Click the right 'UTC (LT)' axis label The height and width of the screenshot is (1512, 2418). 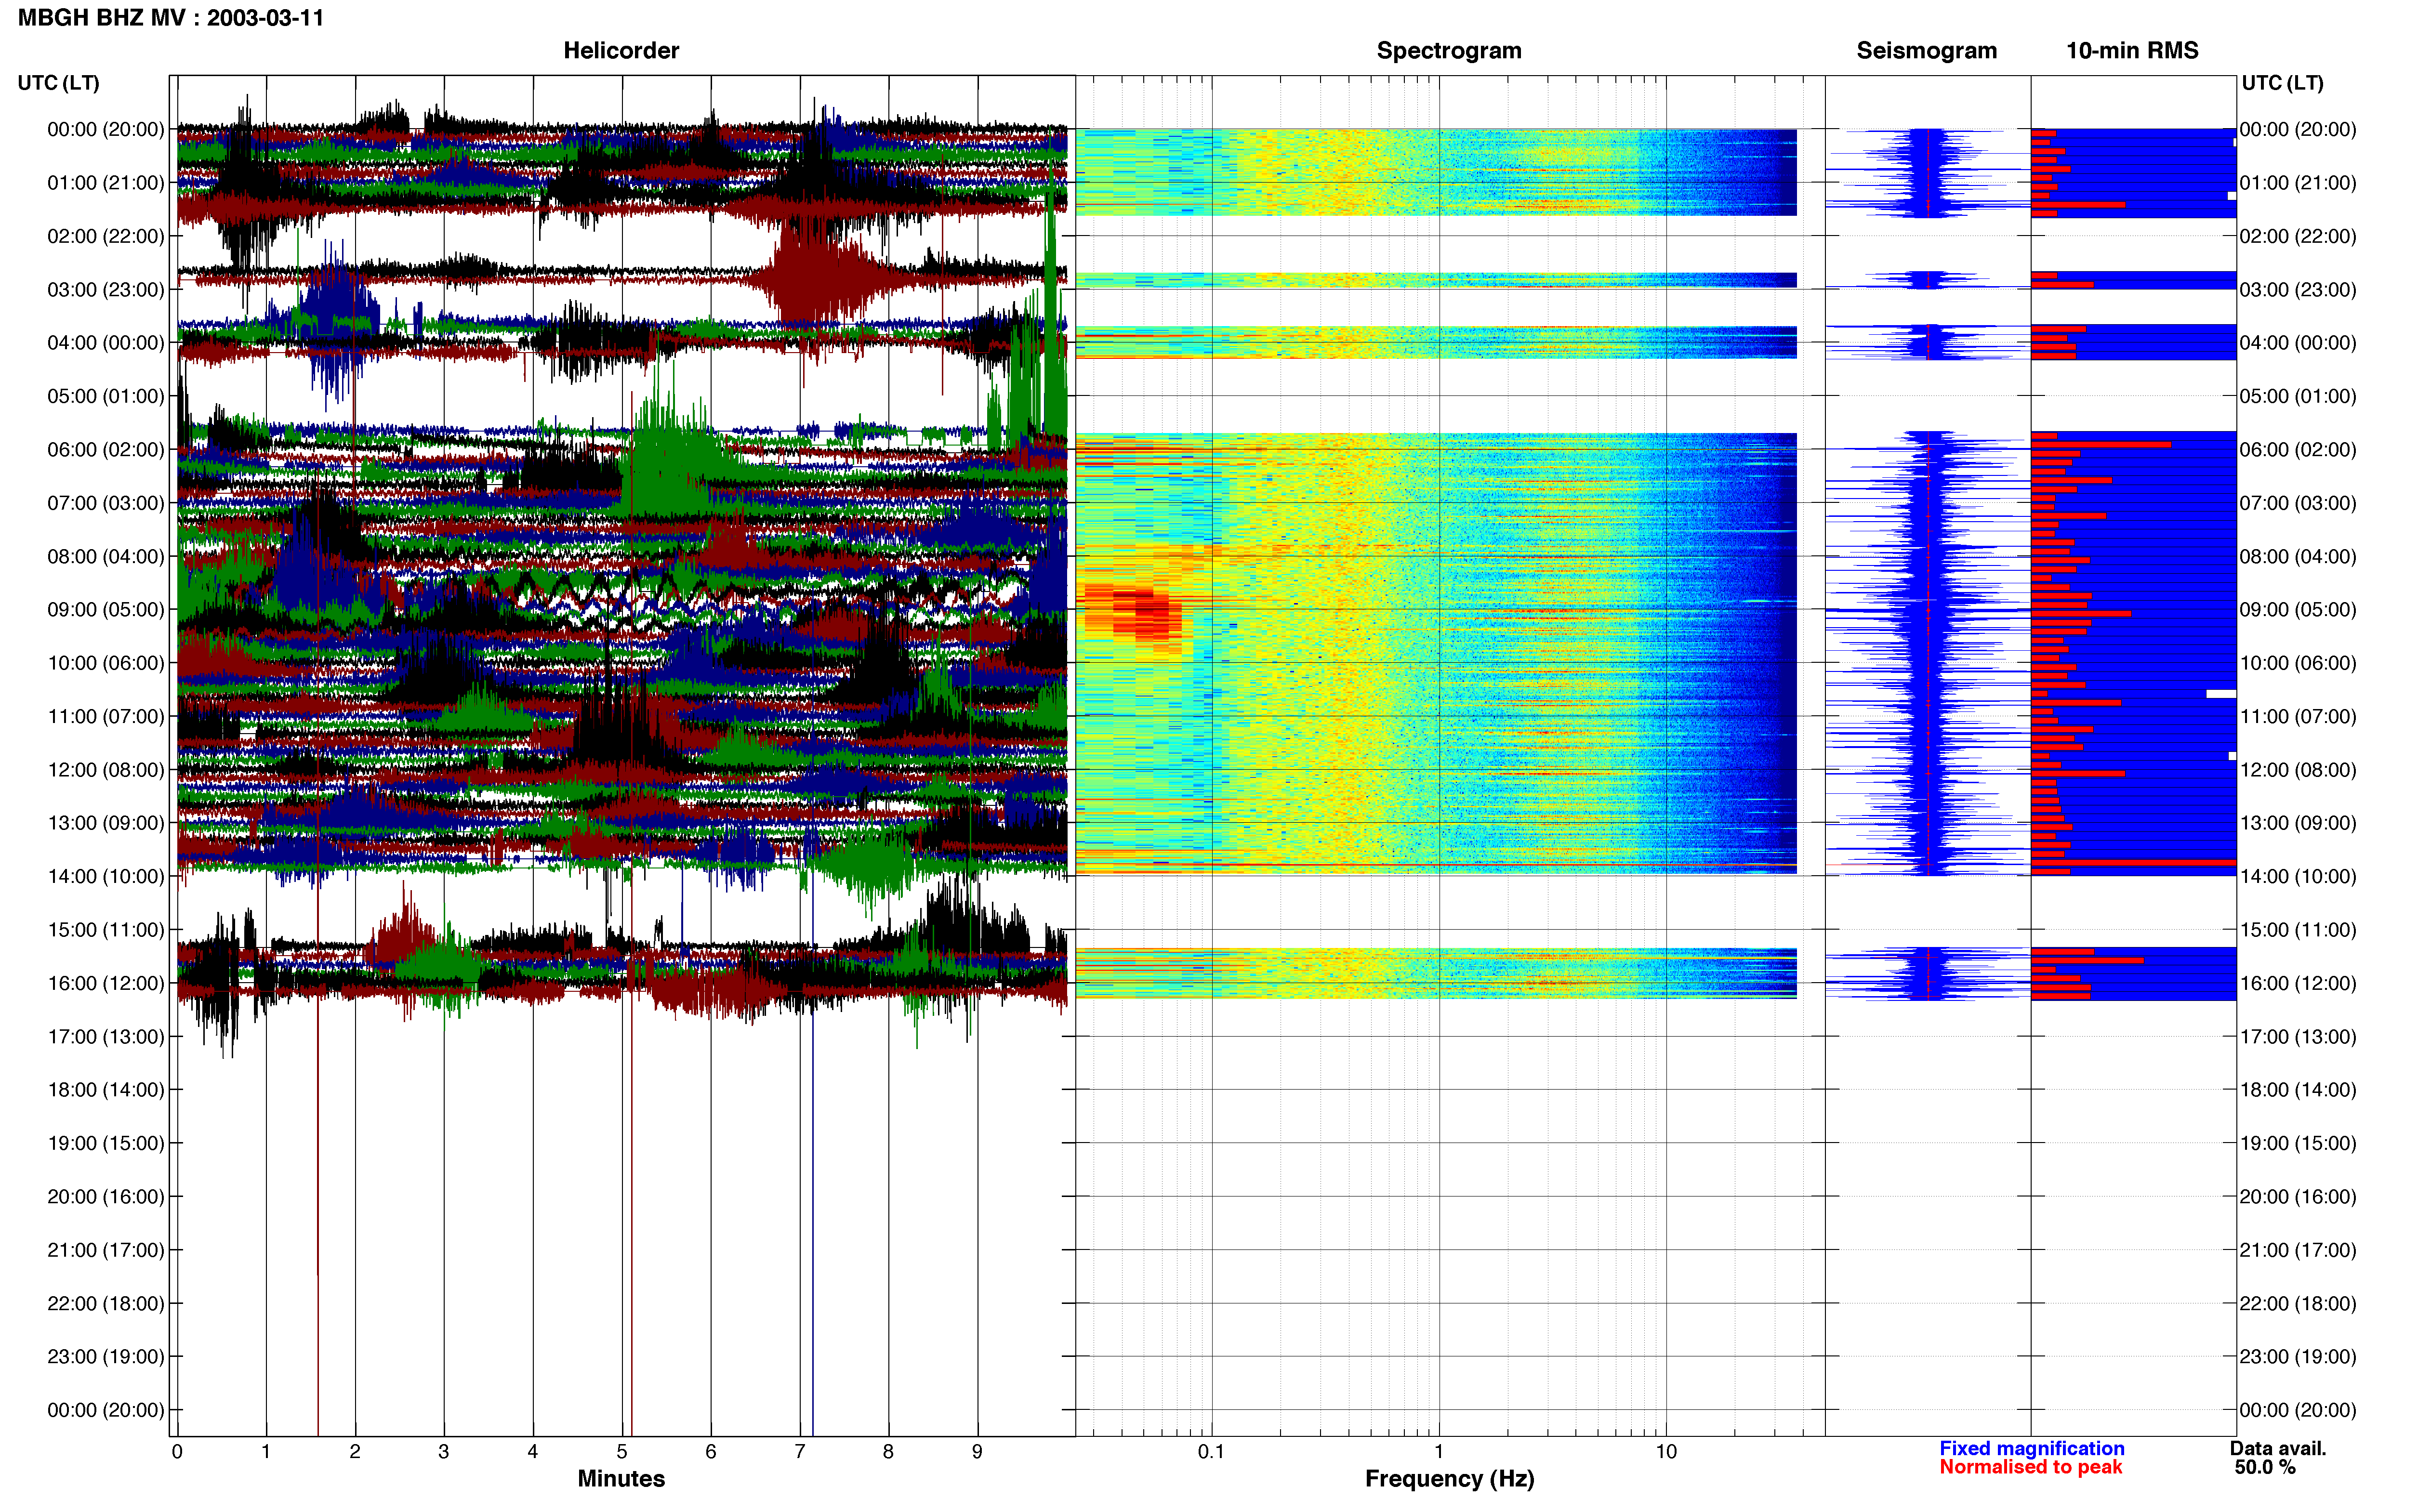[2282, 83]
